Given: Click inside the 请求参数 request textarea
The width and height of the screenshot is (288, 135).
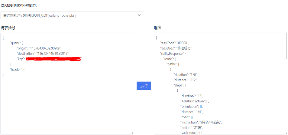Looking at the screenshot, I should (67, 83).
